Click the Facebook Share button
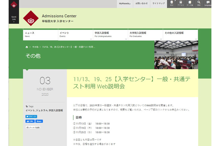Viewport: 220px width, 146px height. (x=39, y=121)
